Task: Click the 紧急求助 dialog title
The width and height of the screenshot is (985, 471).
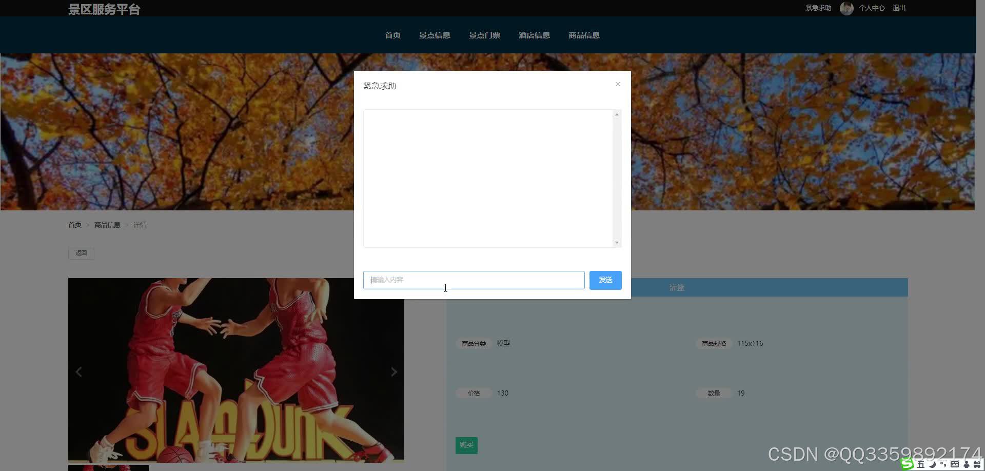Action: pyautogui.click(x=380, y=86)
